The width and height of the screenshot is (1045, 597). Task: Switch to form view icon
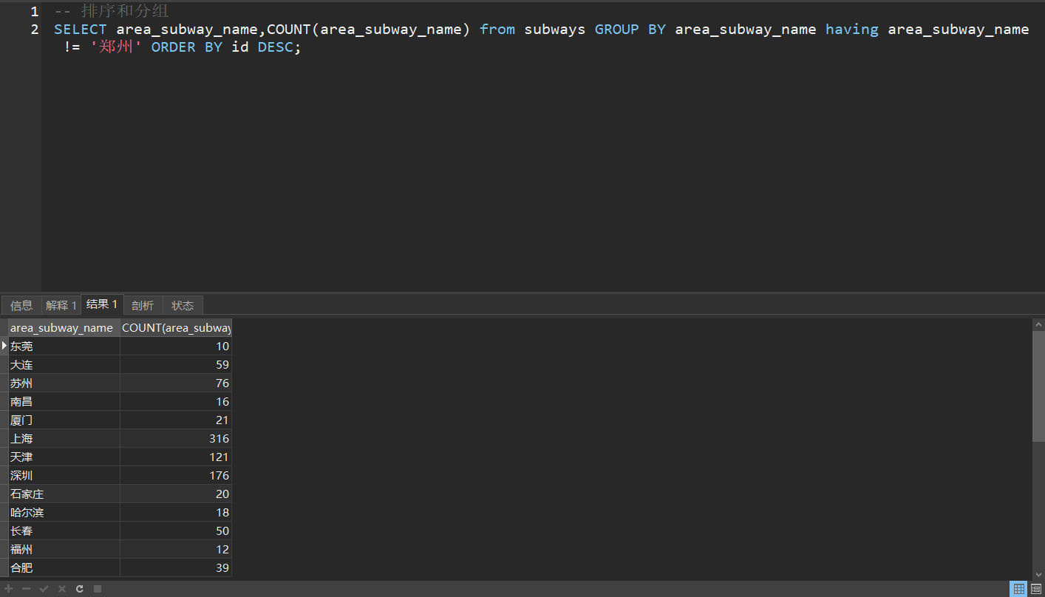[x=1036, y=589]
